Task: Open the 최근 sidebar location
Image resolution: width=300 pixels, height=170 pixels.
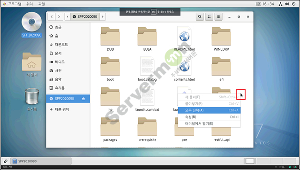Action: (68, 27)
